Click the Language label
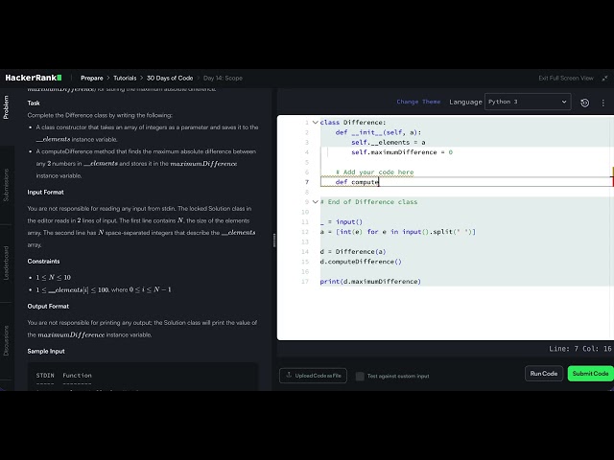This screenshot has width=614, height=460. (x=465, y=102)
